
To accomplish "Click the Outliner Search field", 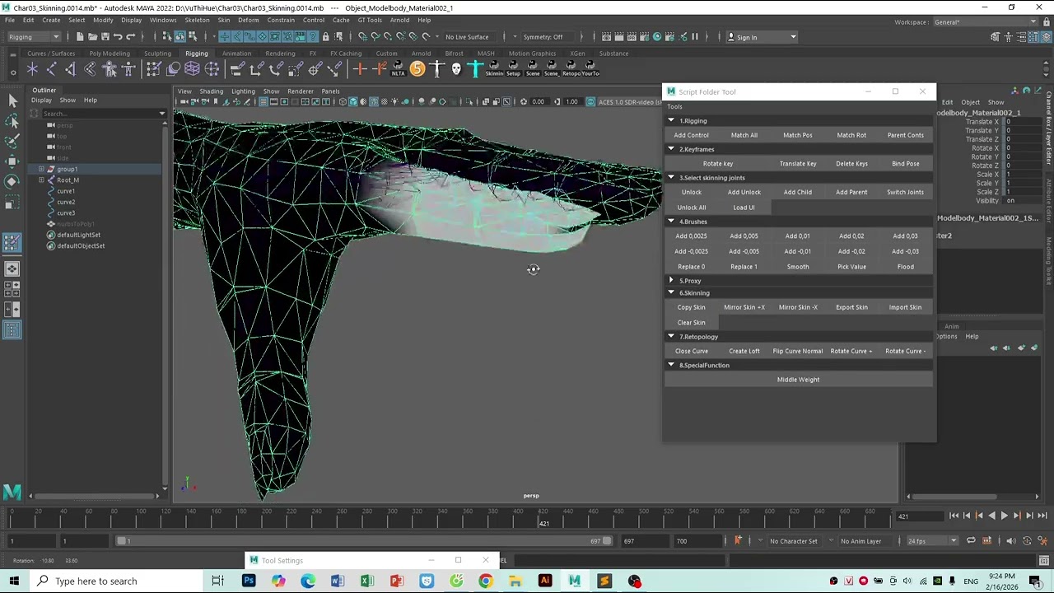I will [x=103, y=113].
